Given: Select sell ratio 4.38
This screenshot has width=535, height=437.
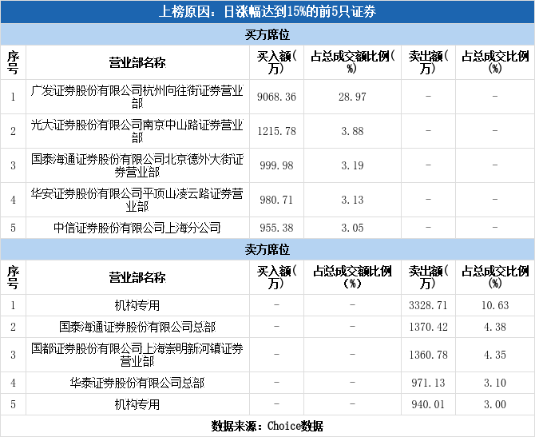Looking at the screenshot, I should 495,327.
